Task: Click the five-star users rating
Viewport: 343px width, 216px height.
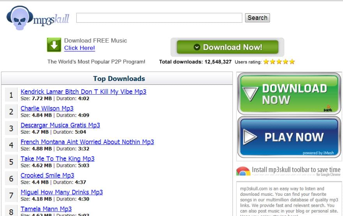Action: pos(279,62)
